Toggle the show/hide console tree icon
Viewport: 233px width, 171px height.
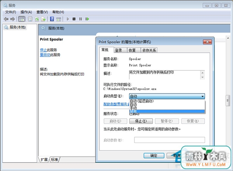pos(21,19)
